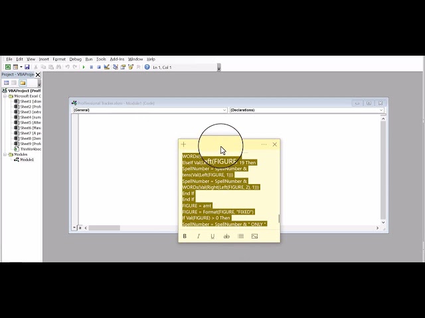The image size is (425, 318).
Task: Open the Insert menu
Action: (x=44, y=59)
